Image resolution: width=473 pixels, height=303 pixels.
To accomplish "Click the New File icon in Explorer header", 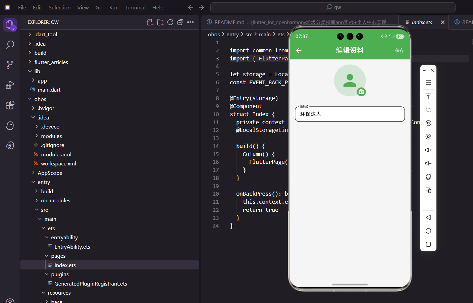I will pos(150,22).
